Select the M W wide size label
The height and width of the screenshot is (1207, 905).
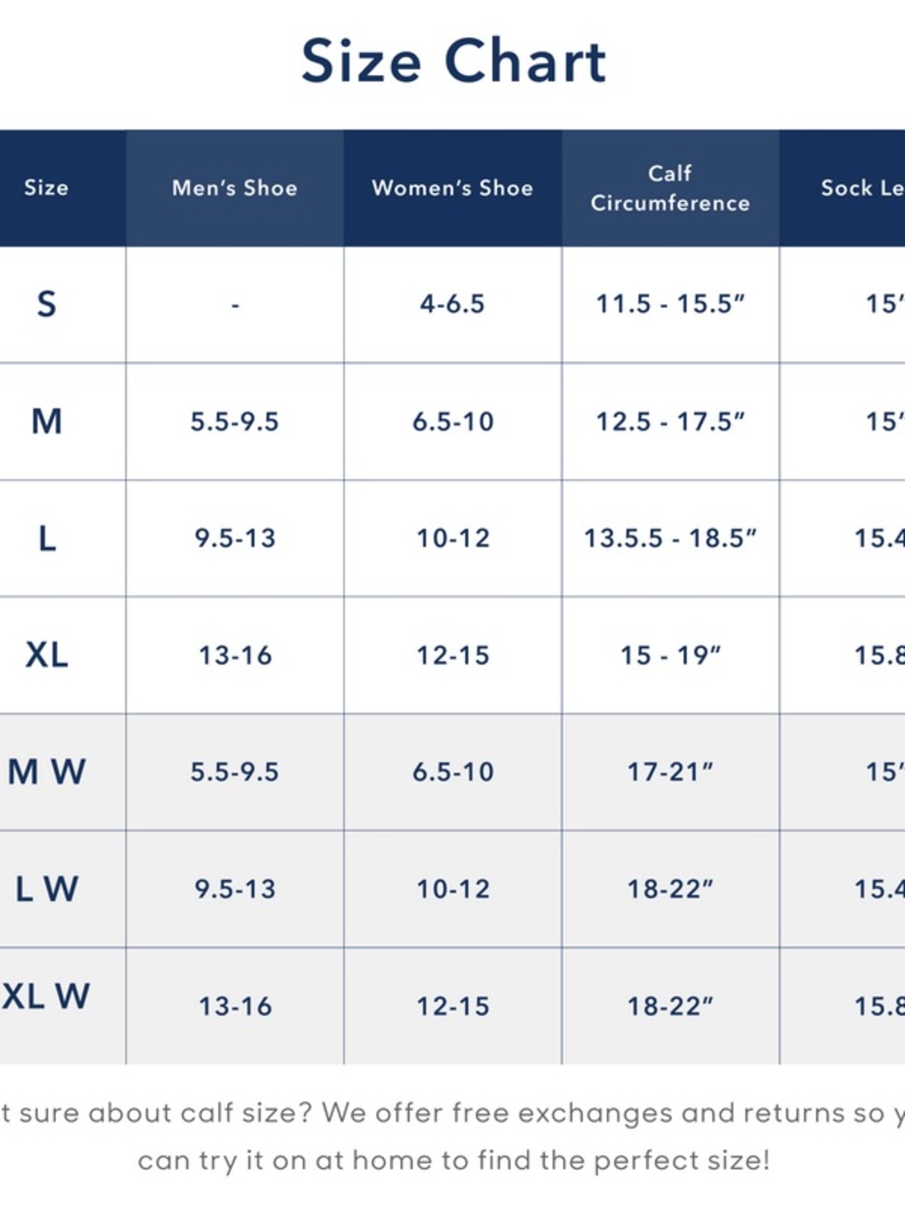pyautogui.click(x=46, y=771)
